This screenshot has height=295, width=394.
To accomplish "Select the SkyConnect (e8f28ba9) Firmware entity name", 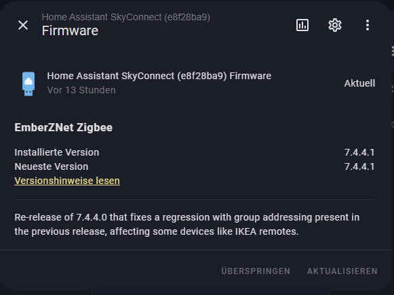I will click(x=159, y=76).
